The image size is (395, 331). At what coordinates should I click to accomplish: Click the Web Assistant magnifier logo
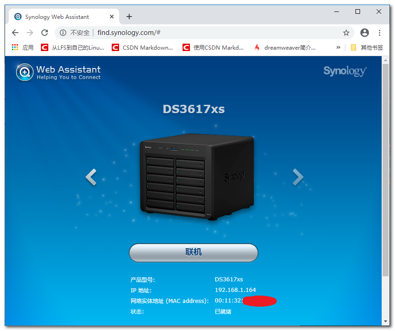point(25,72)
